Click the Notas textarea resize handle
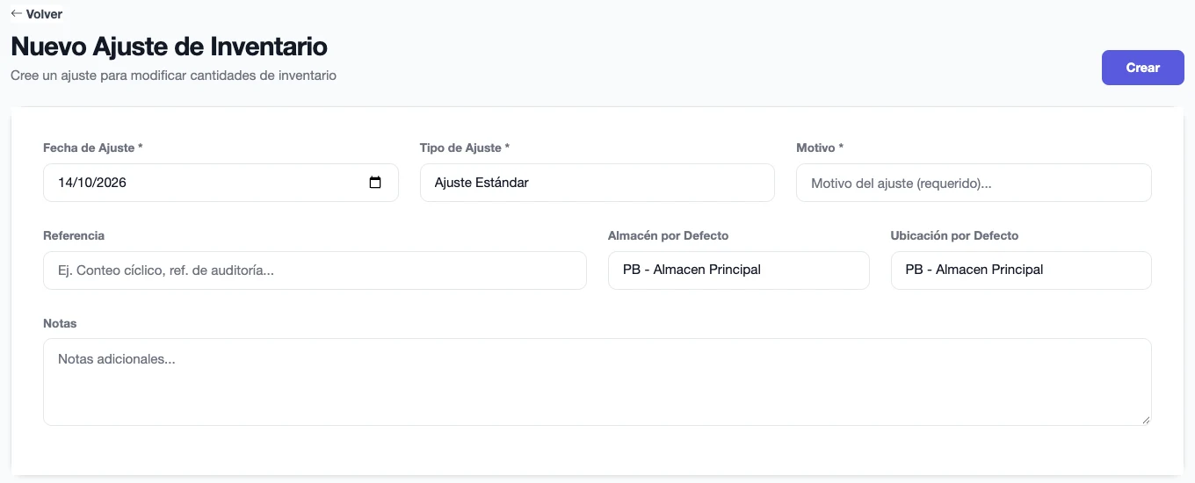 tap(1146, 420)
